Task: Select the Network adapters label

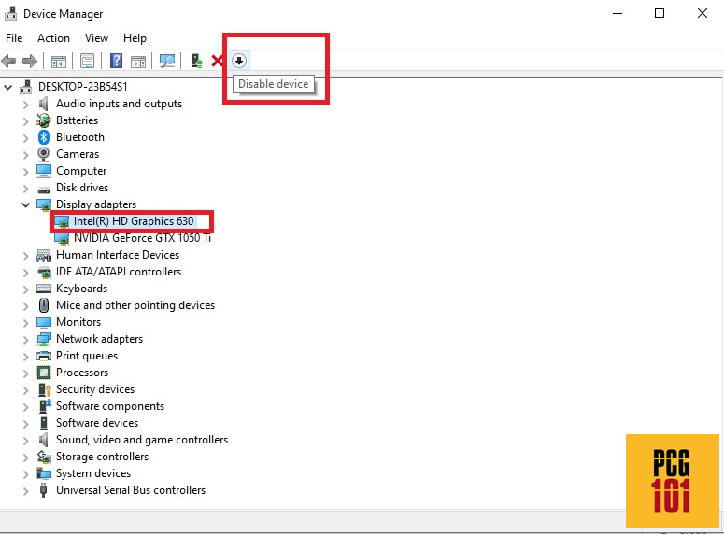Action: pos(99,339)
